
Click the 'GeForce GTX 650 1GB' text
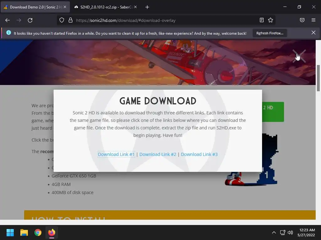(x=74, y=176)
